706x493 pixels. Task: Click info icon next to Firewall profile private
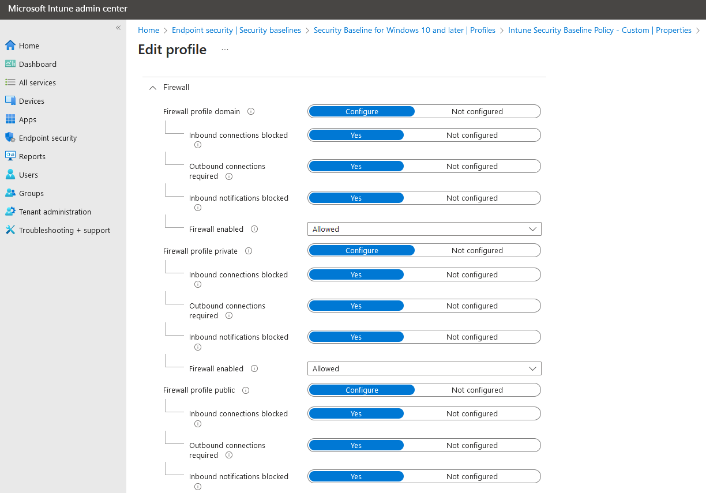pyautogui.click(x=249, y=251)
